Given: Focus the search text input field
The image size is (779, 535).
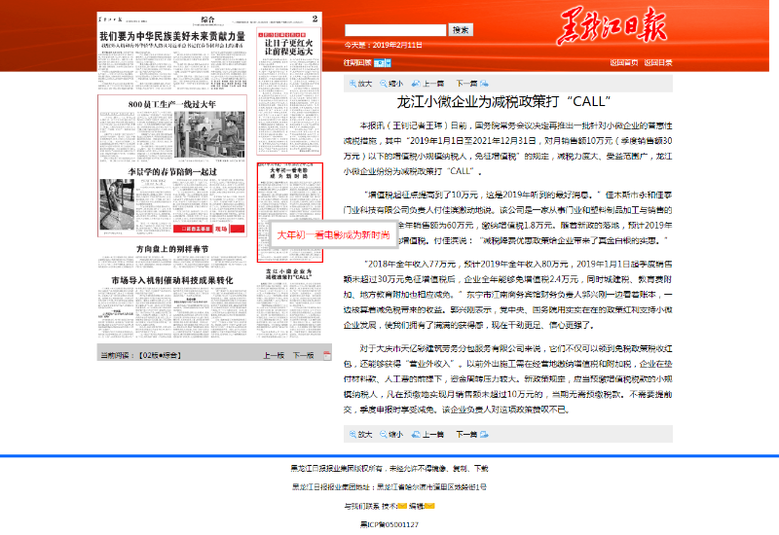Looking at the screenshot, I should [x=394, y=30].
